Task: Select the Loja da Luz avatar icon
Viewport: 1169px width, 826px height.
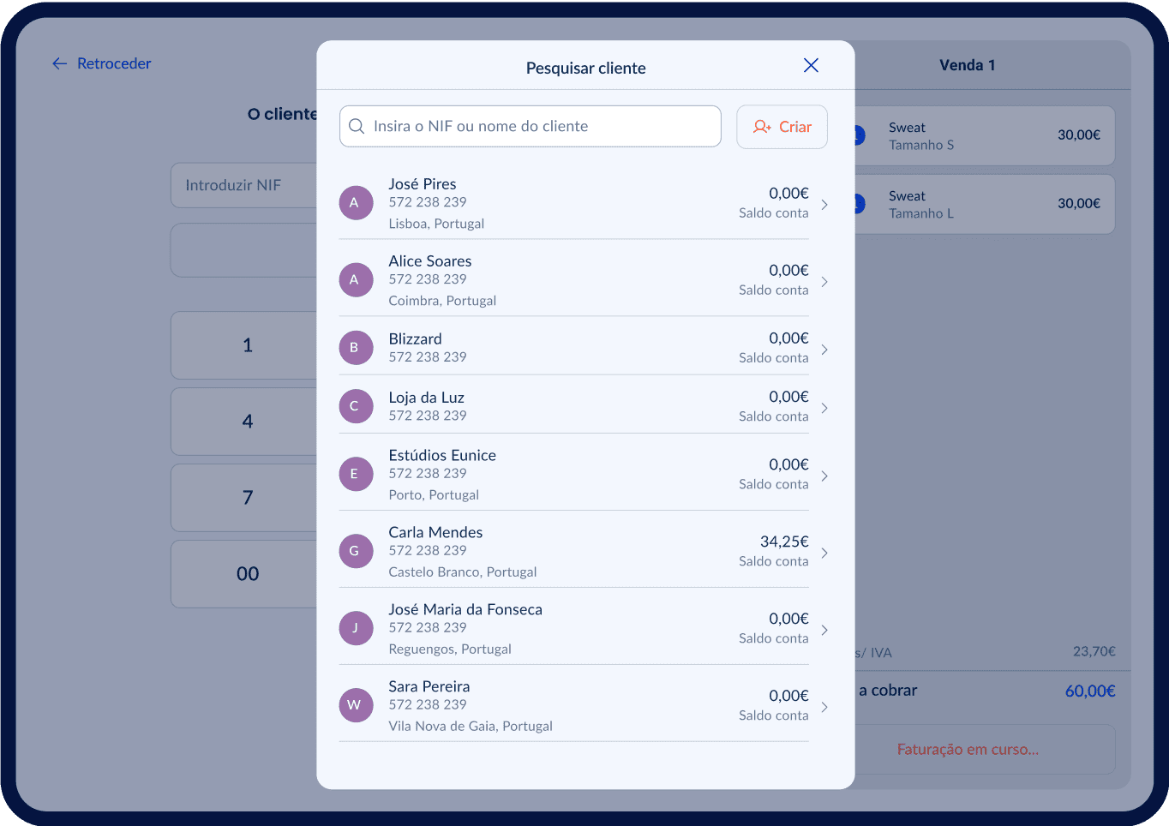Action: 357,406
